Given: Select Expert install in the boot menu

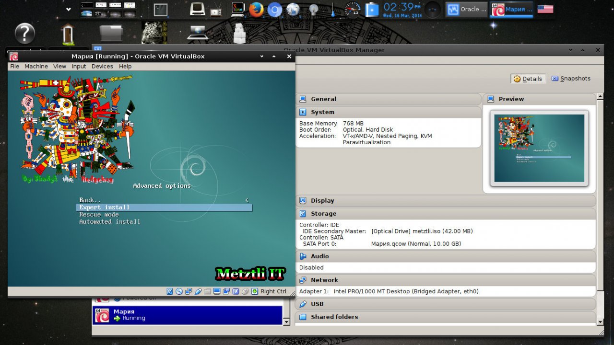Looking at the screenshot, I should tap(164, 207).
